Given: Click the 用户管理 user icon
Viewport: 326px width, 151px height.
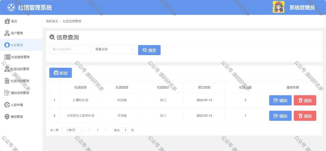Looking at the screenshot, I should pyautogui.click(x=7, y=33).
